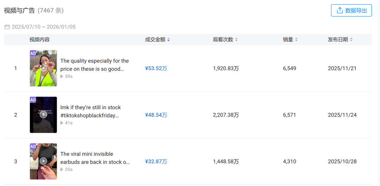This screenshot has height=186, width=380.
Task: Click AD badge on second video
Action: tap(33, 100)
